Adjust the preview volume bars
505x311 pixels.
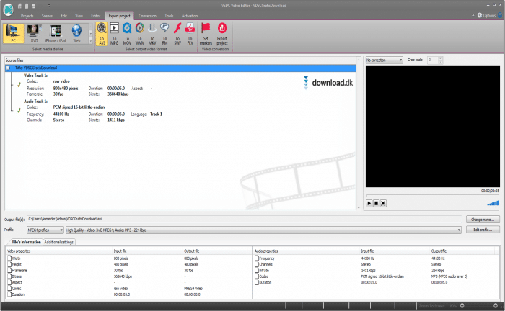coord(493,203)
